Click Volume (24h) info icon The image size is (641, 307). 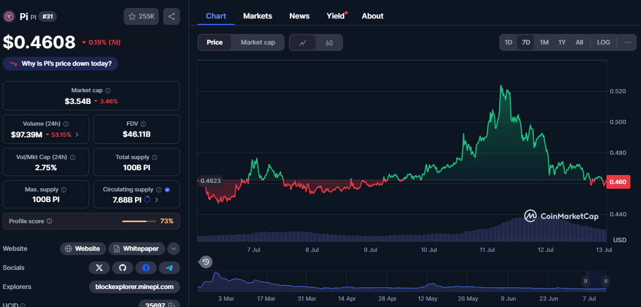click(66, 124)
